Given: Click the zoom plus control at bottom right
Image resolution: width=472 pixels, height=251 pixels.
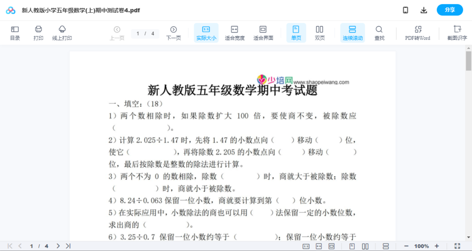Looking at the screenshot, I should tap(437, 246).
